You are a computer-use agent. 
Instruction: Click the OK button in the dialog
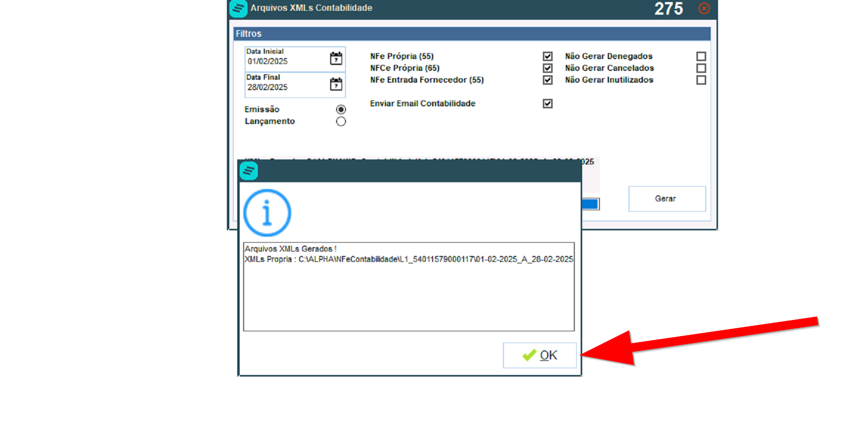[x=539, y=355]
